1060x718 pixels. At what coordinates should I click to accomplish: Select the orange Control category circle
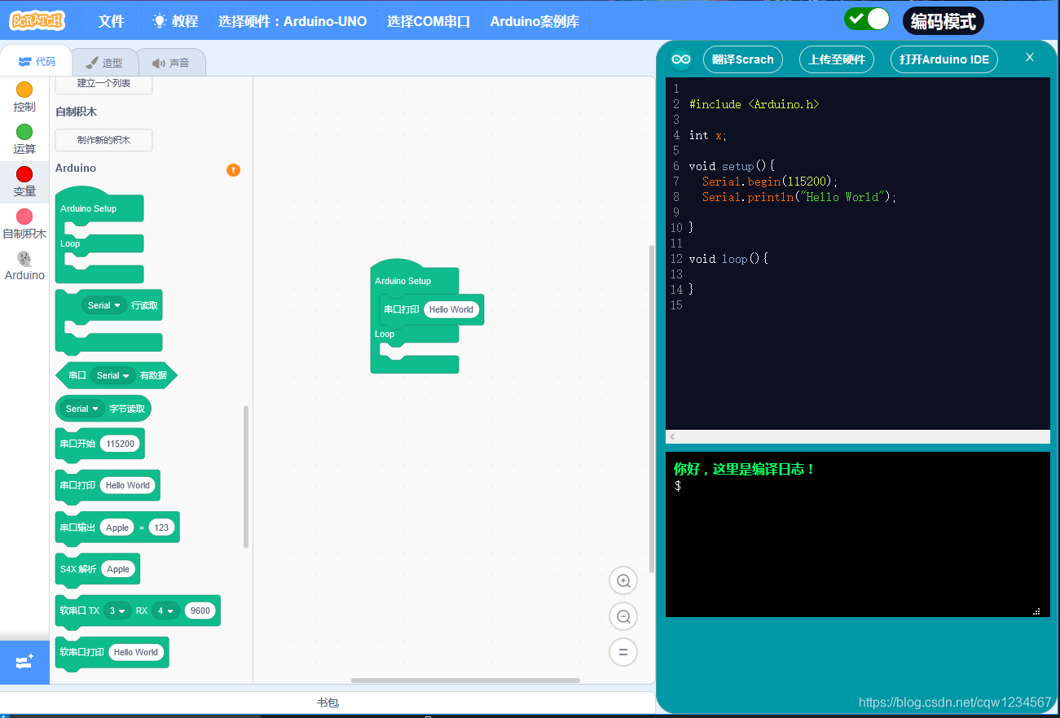(24, 90)
